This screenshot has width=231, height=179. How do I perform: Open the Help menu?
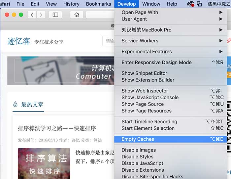[x=172, y=4]
